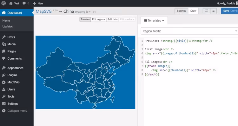Click the Dashboard menu label
The width and height of the screenshot is (238, 126).
click(15, 13)
